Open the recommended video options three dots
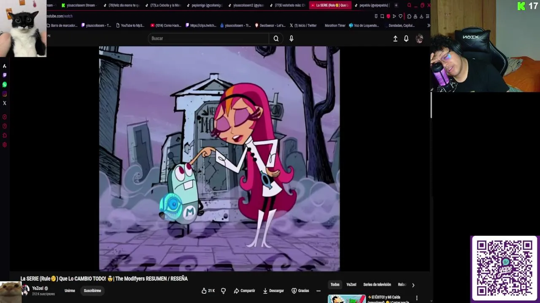This screenshot has height=303, width=540. click(x=417, y=298)
